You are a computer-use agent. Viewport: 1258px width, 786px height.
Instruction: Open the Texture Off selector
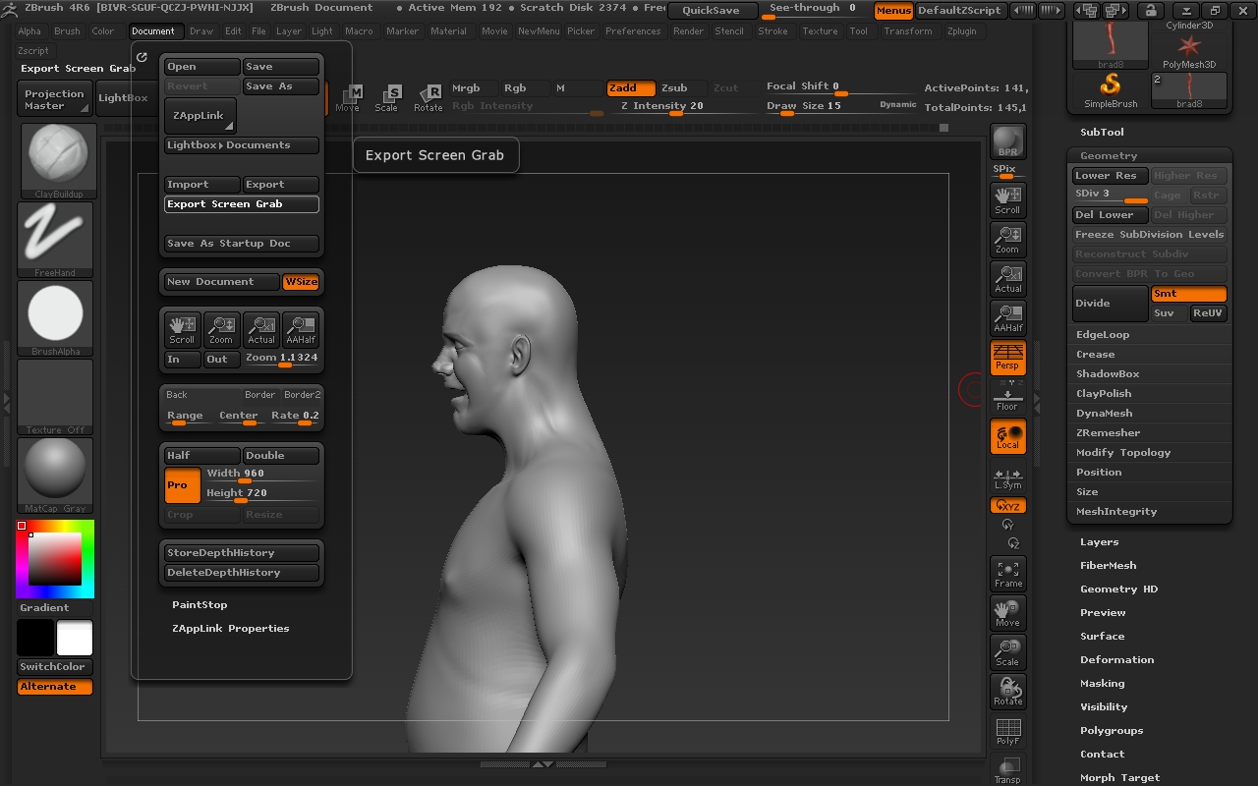(56, 397)
